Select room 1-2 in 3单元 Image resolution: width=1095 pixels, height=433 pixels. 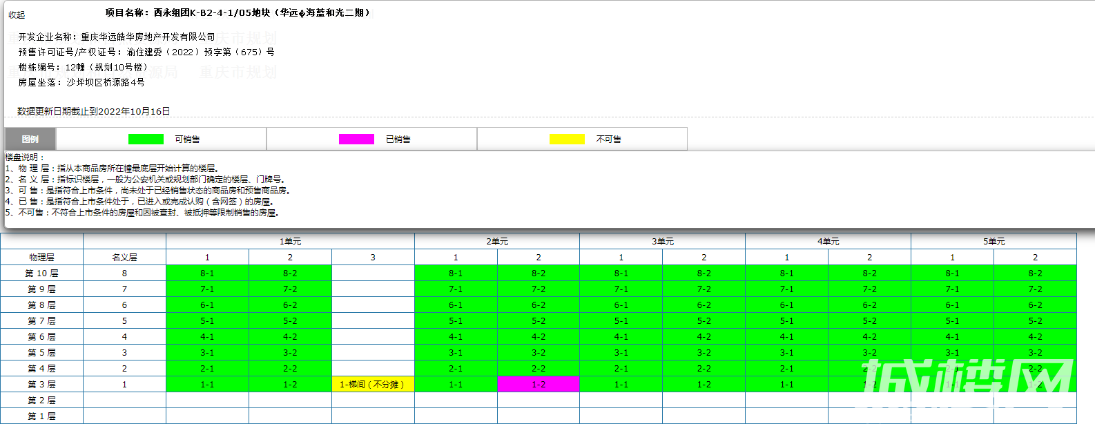[x=704, y=385]
